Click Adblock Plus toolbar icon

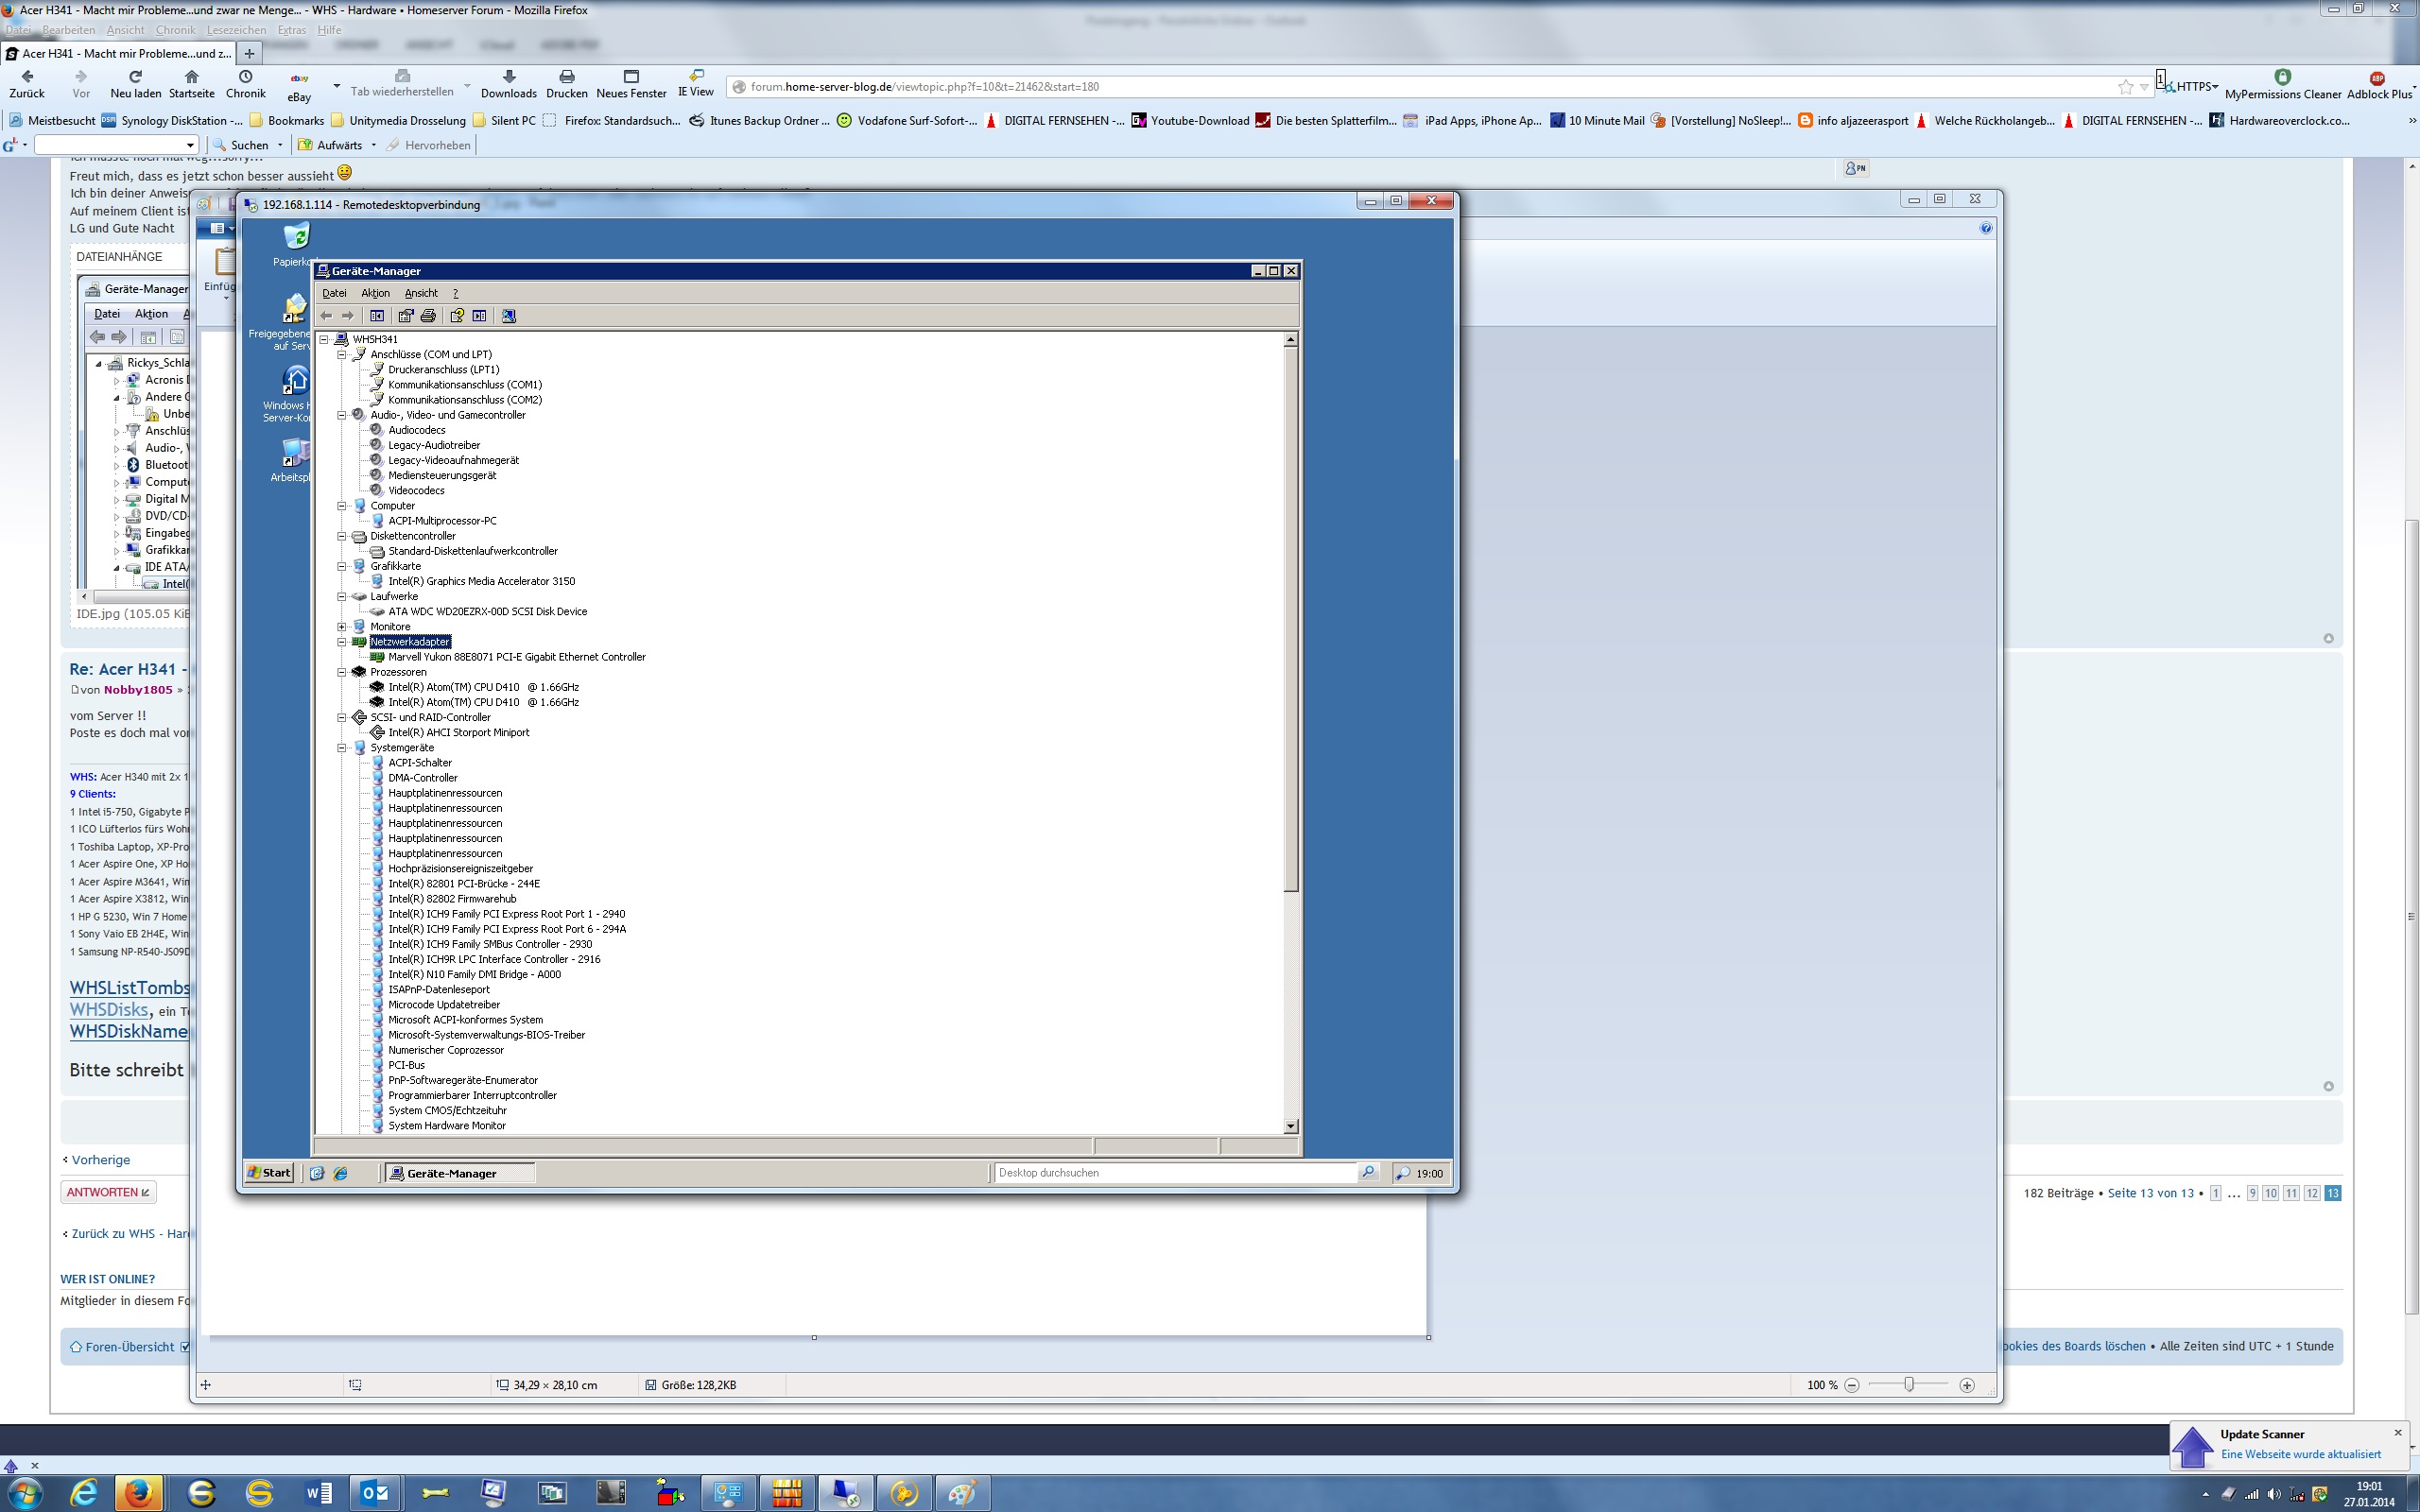[x=2379, y=84]
